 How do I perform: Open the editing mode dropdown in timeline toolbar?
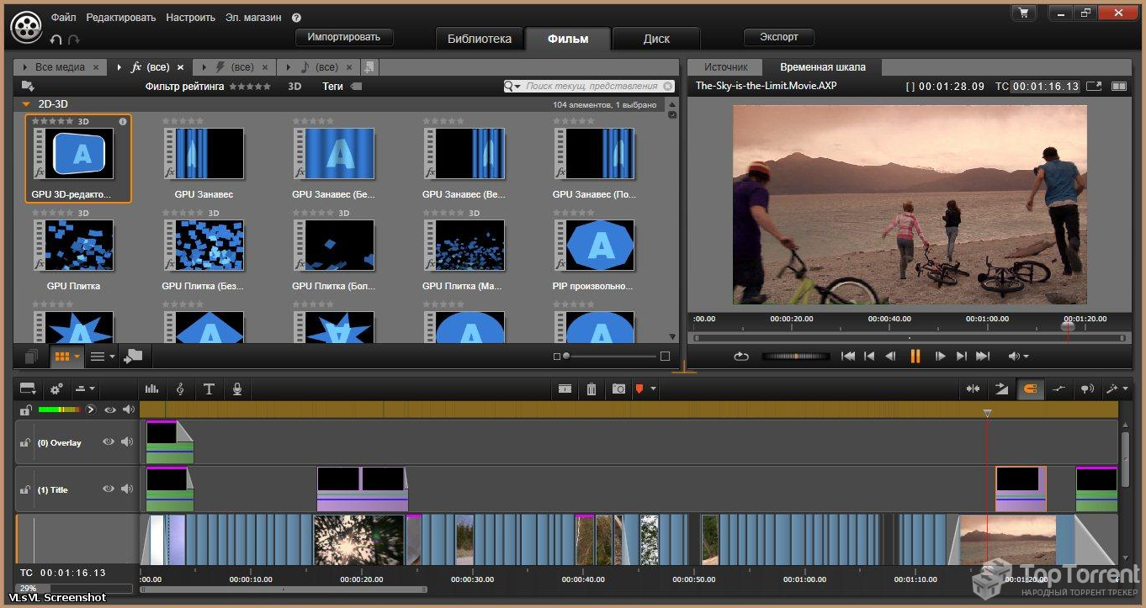[x=85, y=389]
